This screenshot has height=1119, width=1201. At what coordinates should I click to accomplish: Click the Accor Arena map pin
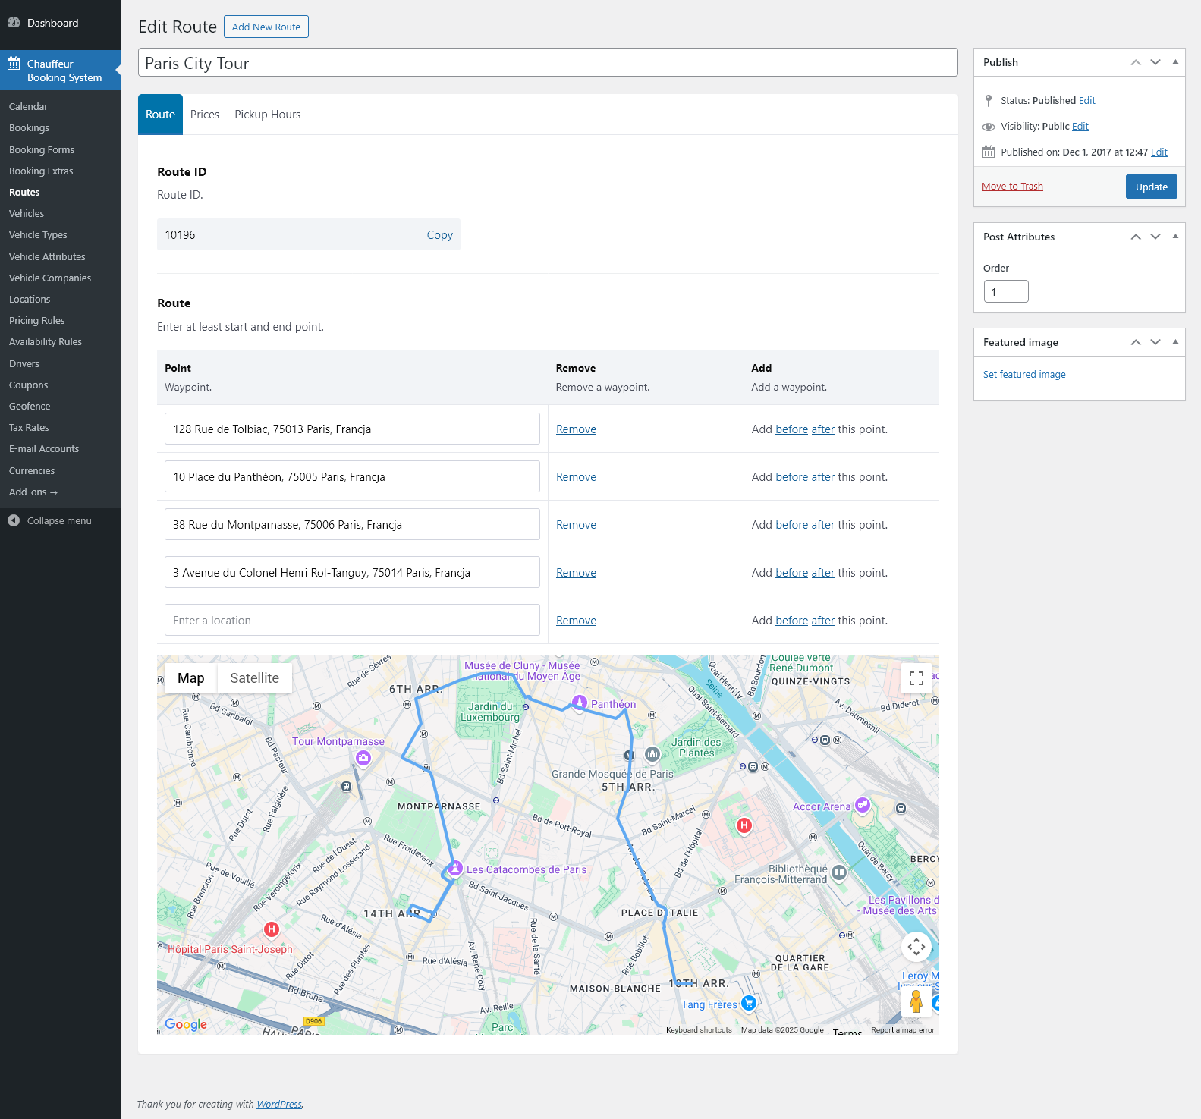863,805
